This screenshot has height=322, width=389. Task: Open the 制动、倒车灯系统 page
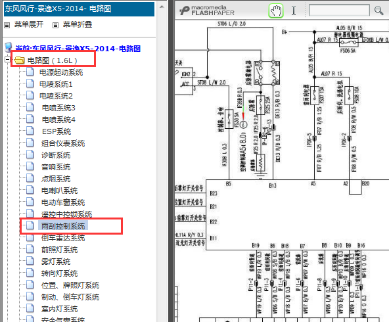click(x=70, y=297)
